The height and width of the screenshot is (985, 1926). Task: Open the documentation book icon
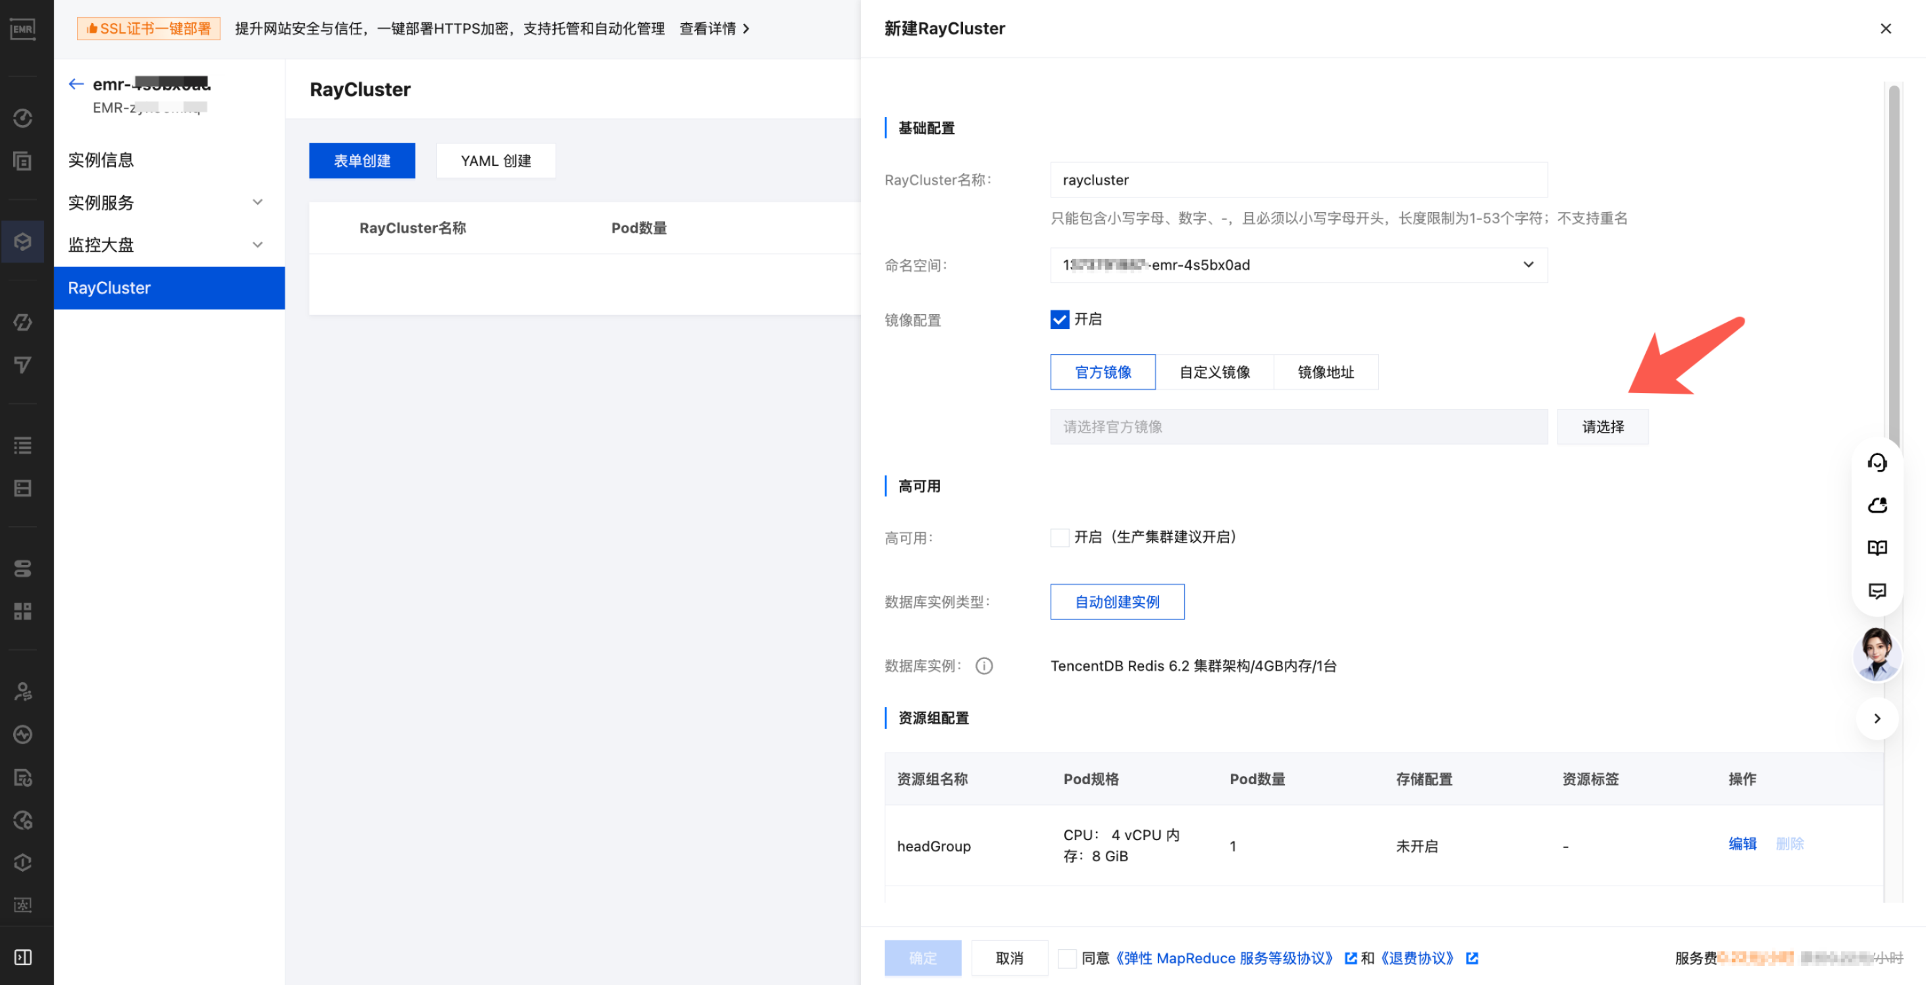point(1877,547)
